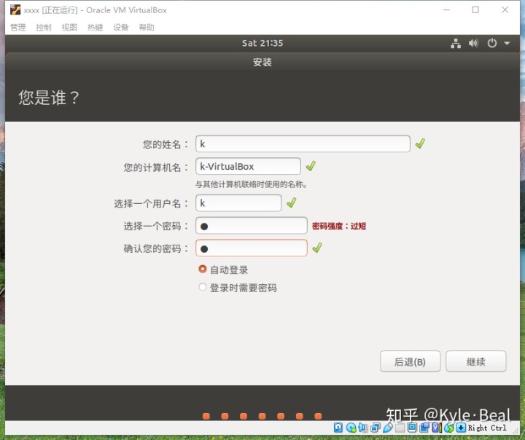This screenshot has height=440, width=525.
Task: Select the 自动登录 radio option
Action: (x=203, y=269)
